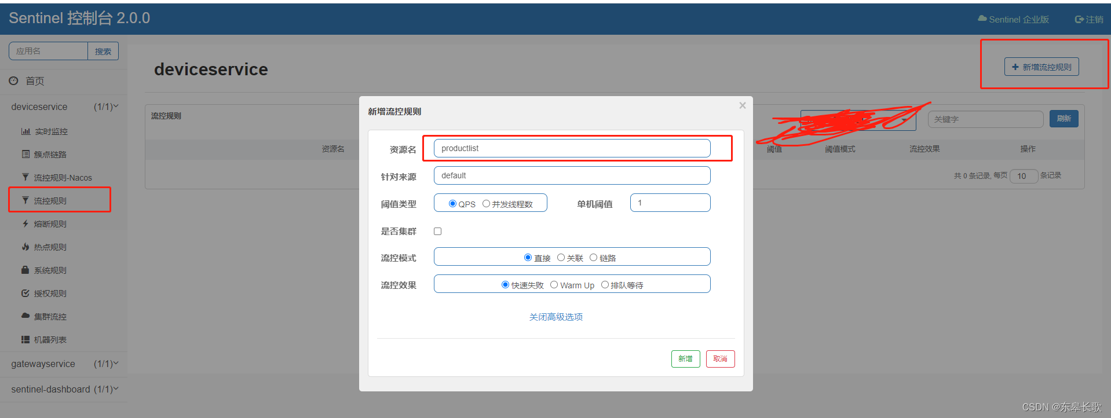
Task: Click the page size field showing 10
Action: click(x=1024, y=176)
